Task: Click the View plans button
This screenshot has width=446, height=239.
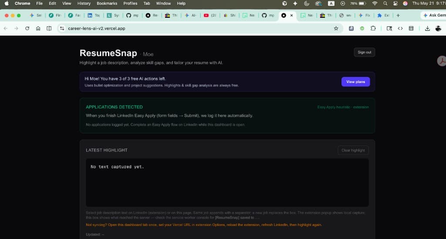Action: (355, 82)
